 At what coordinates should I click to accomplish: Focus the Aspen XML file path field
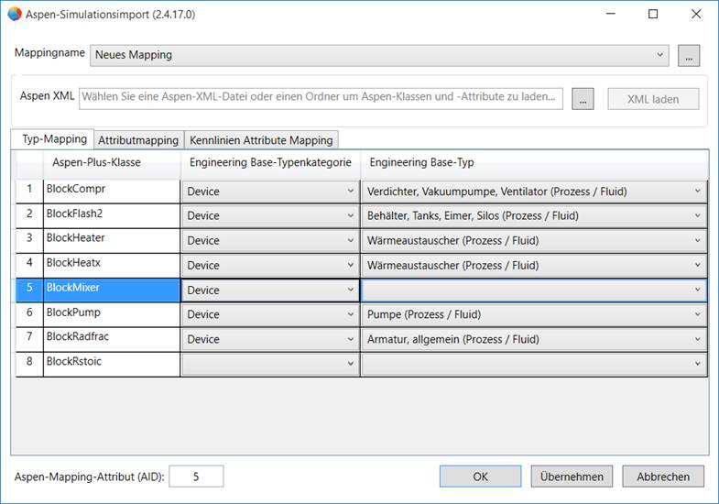pyautogui.click(x=321, y=99)
